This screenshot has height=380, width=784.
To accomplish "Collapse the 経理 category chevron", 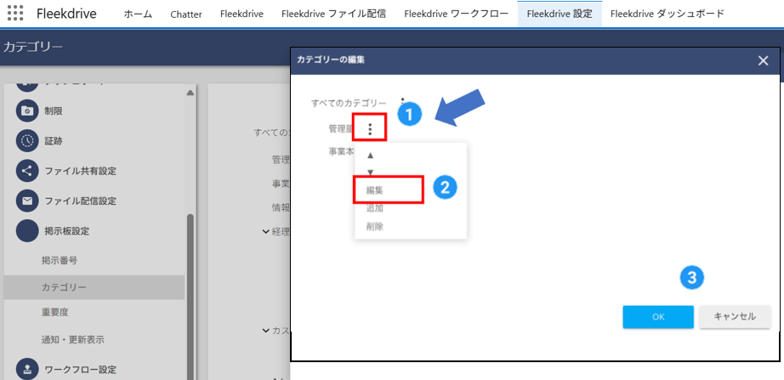I will point(265,231).
